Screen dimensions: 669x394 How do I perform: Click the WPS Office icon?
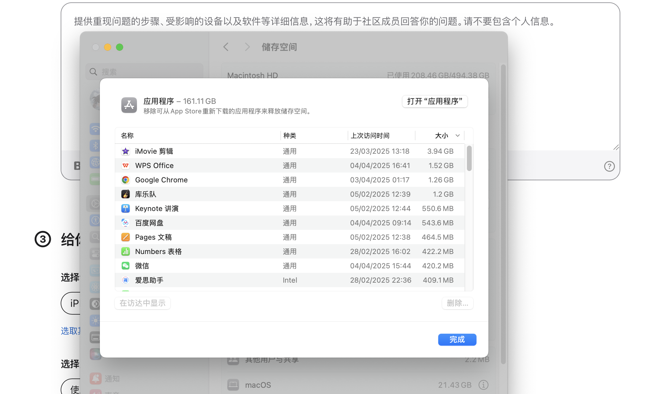[126, 166]
